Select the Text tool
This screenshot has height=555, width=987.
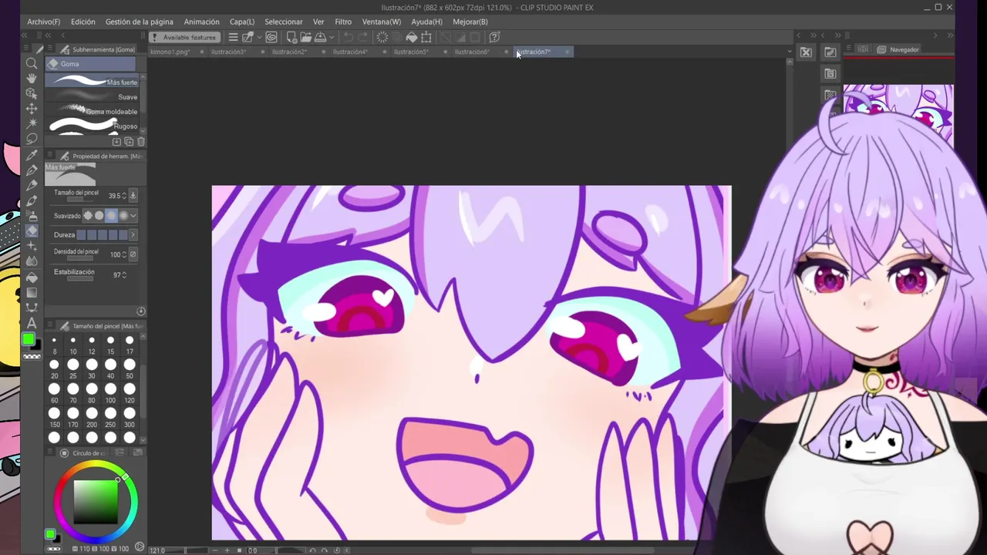(x=32, y=323)
